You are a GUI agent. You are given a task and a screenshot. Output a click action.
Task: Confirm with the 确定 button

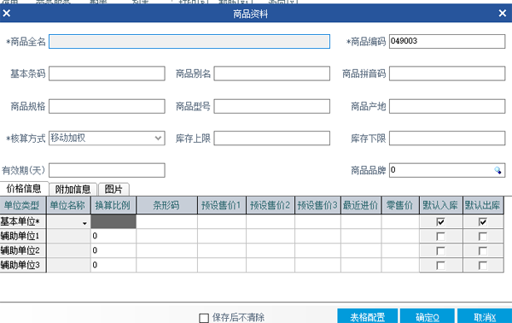tap(428, 316)
